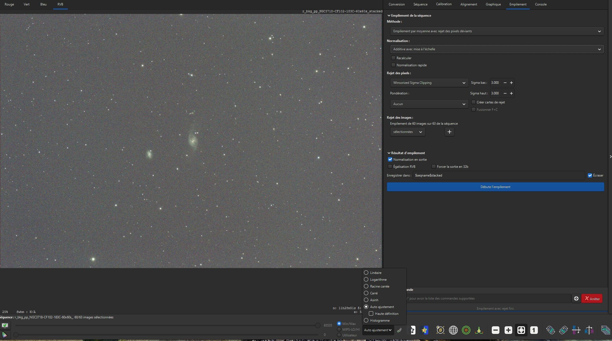Click the color gamut triangle icon
The height and width of the screenshot is (341, 612).
(x=5, y=334)
